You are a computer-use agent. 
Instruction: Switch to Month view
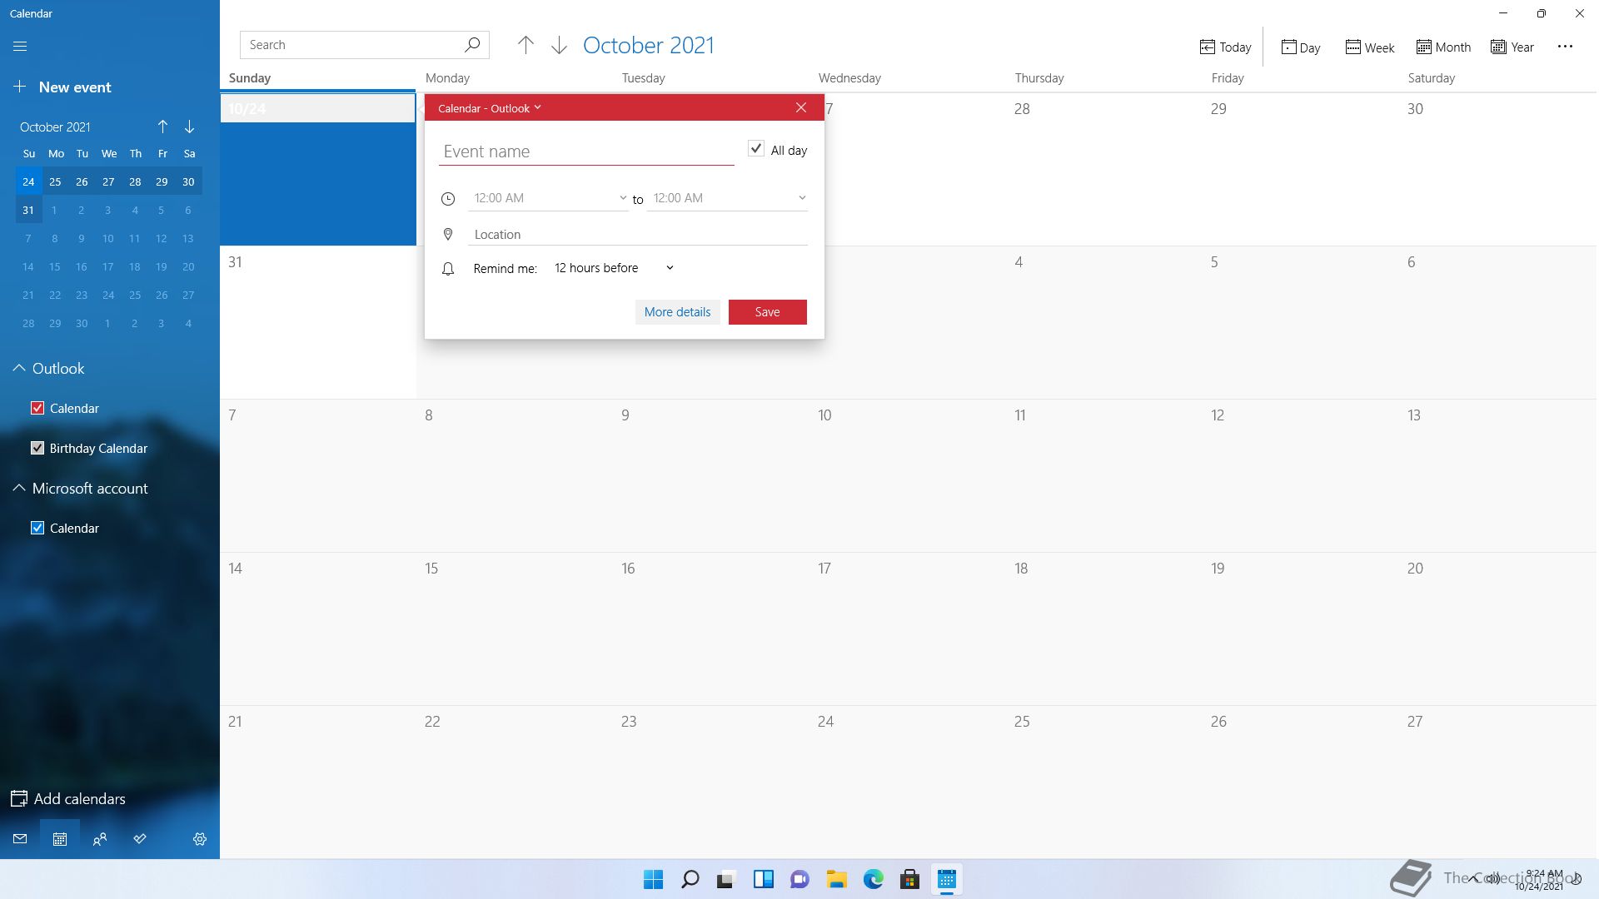[1444, 47]
